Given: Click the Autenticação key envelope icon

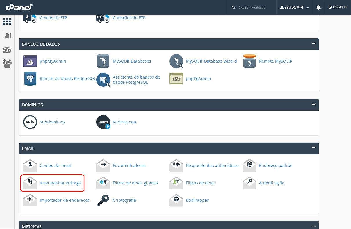Looking at the screenshot, I should (x=249, y=183).
